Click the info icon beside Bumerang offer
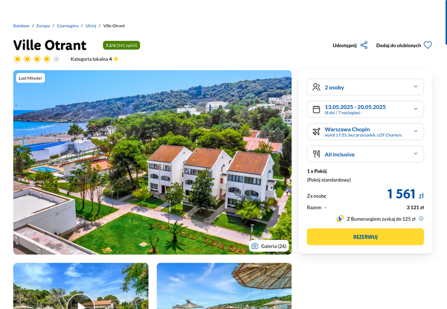447x309 pixels. tap(421, 218)
